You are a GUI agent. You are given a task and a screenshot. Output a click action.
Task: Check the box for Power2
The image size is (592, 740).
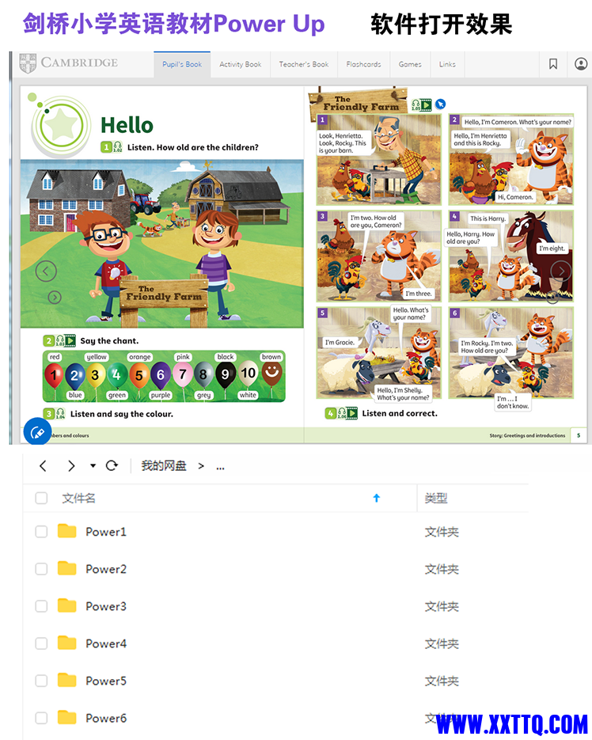tap(41, 569)
